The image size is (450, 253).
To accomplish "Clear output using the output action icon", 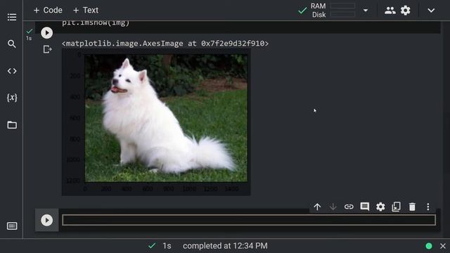I will click(47, 49).
